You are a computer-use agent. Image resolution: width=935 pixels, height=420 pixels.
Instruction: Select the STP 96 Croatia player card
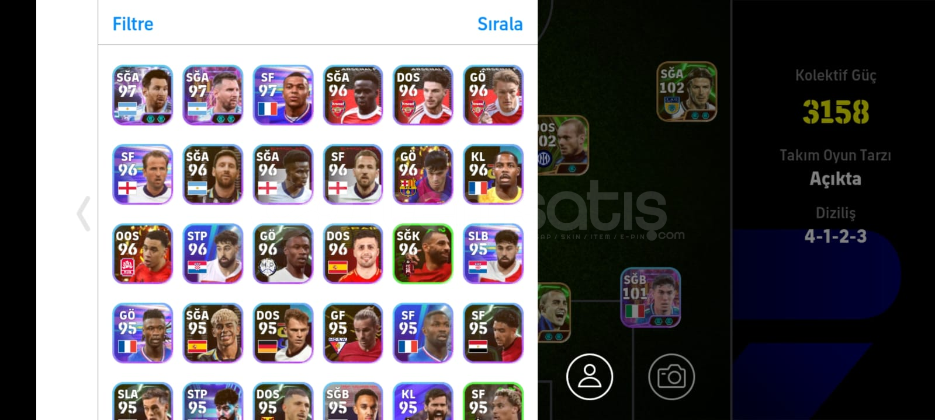point(213,253)
